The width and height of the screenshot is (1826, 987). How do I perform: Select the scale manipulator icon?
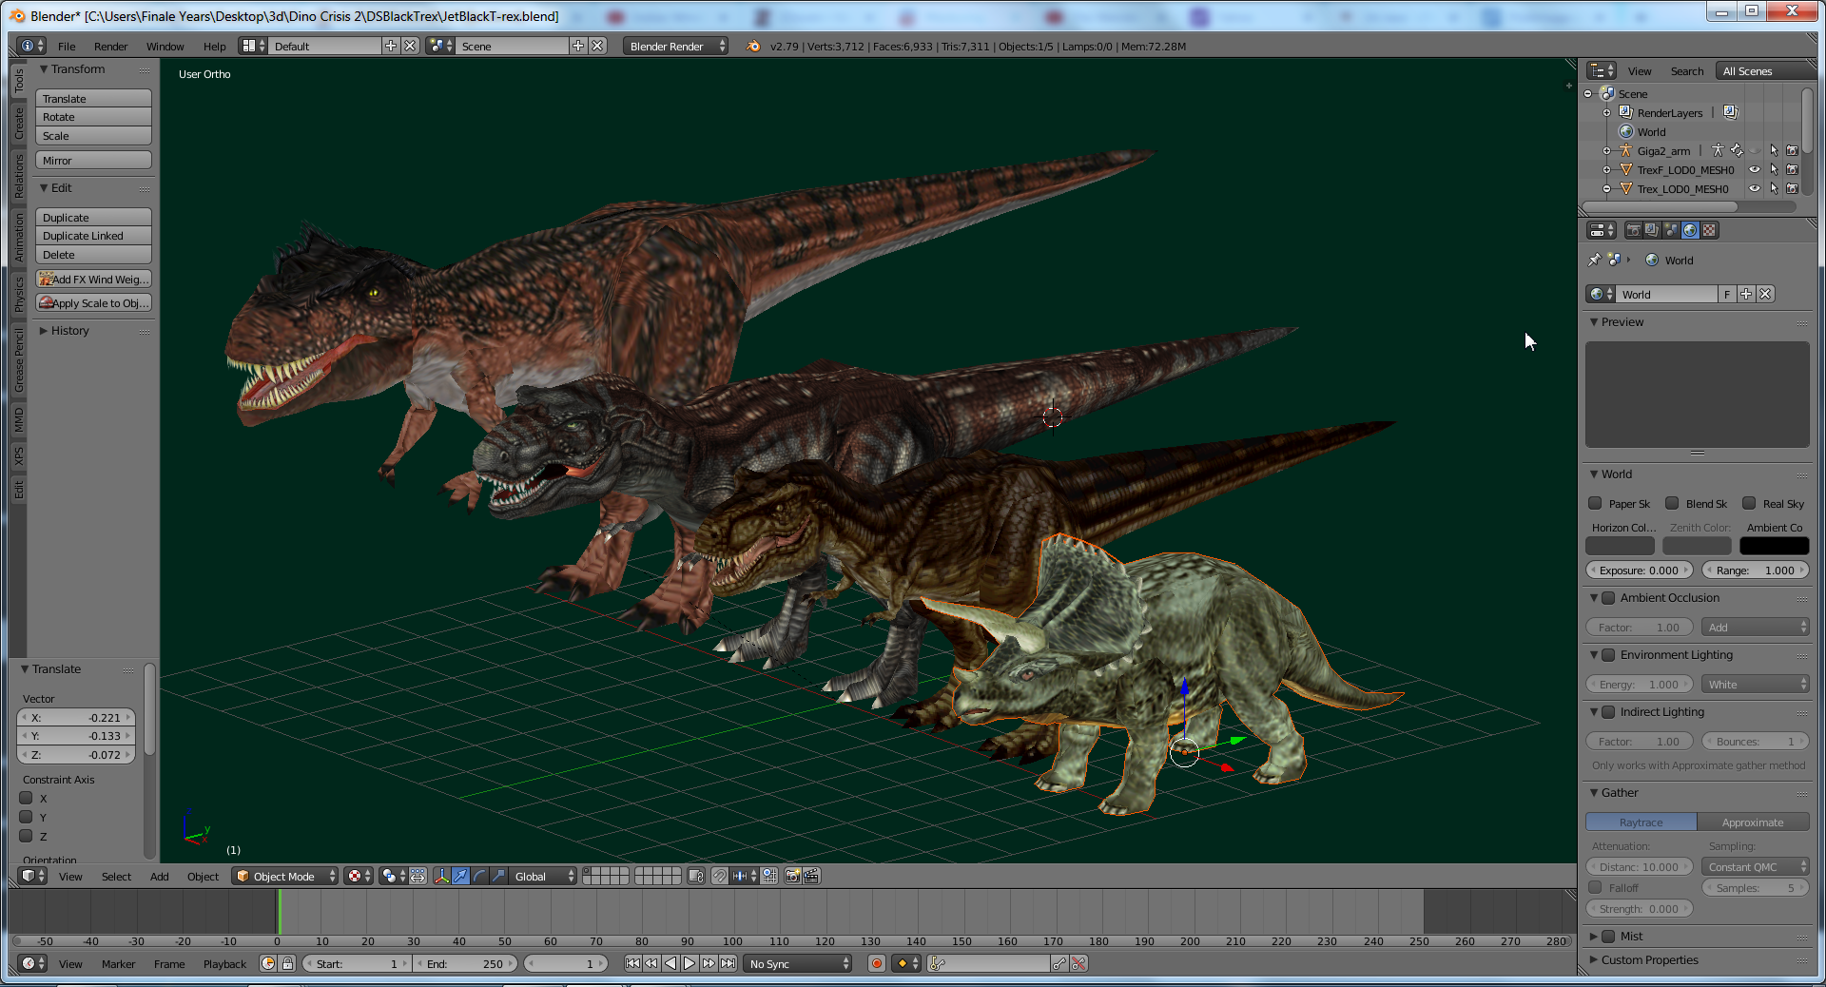coord(498,876)
